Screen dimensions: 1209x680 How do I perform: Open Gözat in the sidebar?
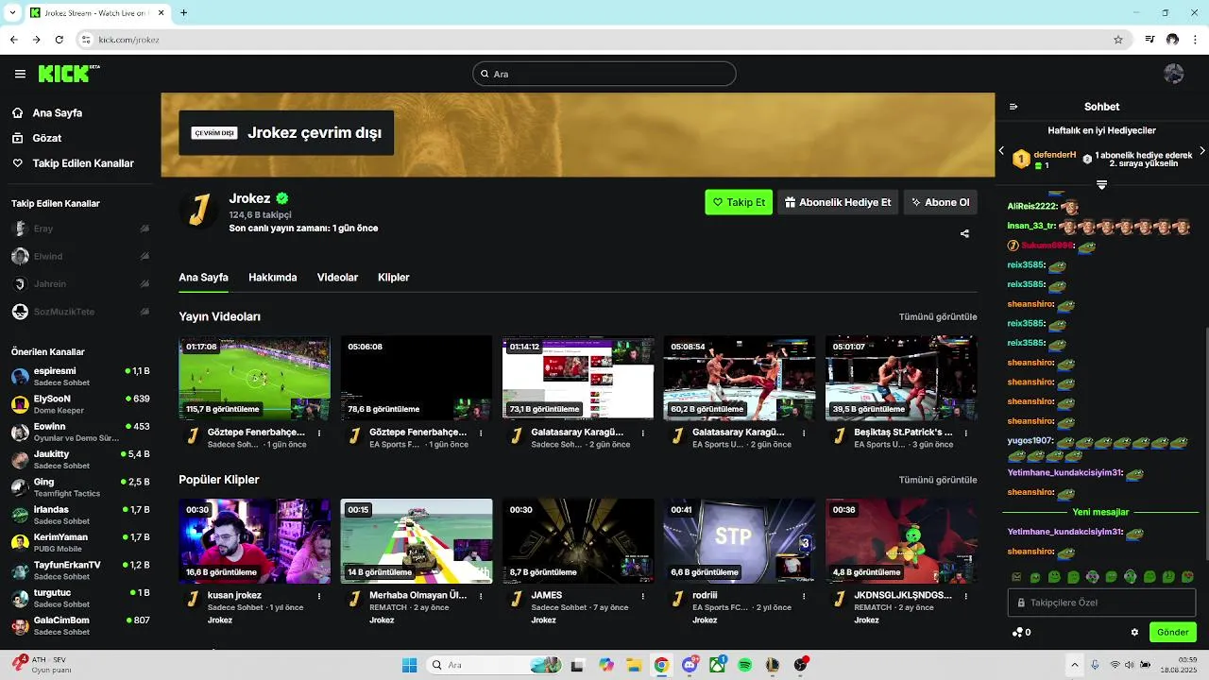pyautogui.click(x=47, y=138)
